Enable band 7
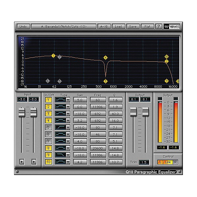 [48, 141]
